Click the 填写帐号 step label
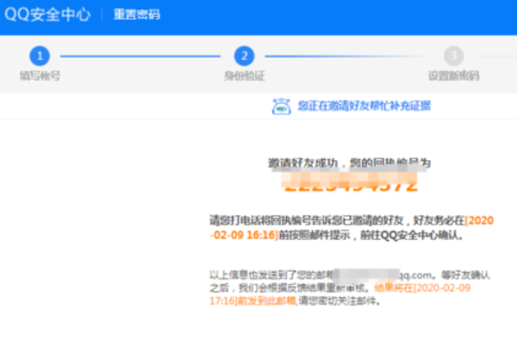This screenshot has width=517, height=344. 40,76
